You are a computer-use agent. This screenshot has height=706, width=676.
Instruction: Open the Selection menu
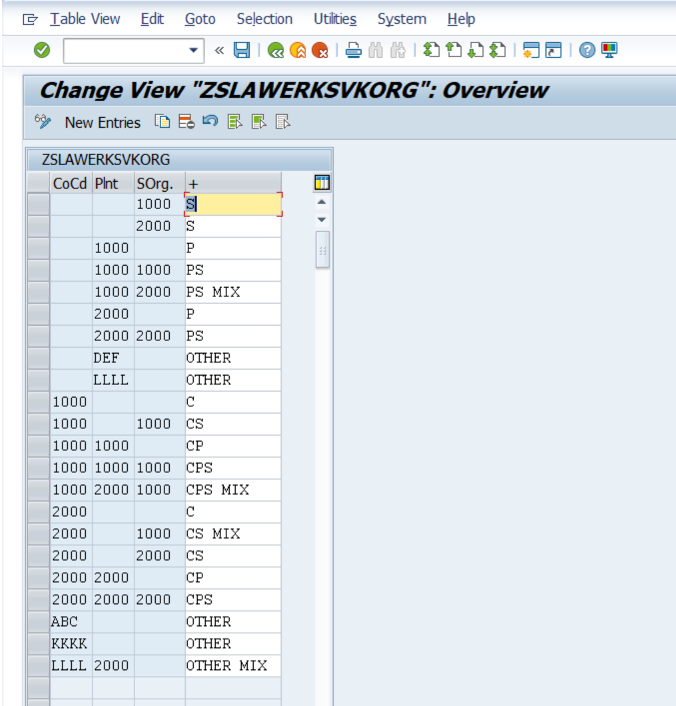(264, 19)
